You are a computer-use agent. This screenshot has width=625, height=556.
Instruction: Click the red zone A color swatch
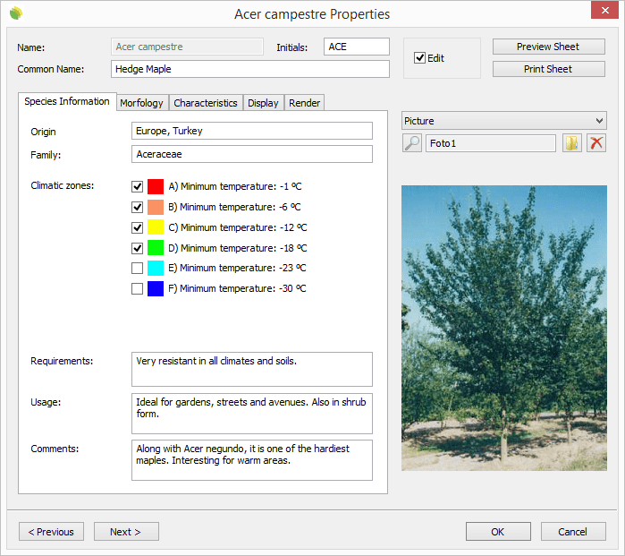(x=156, y=186)
